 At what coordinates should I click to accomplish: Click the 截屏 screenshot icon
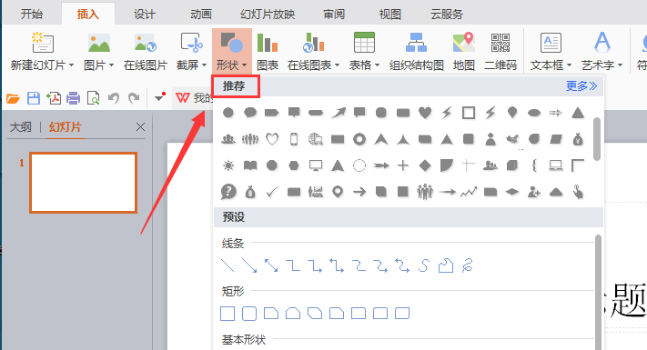(191, 43)
